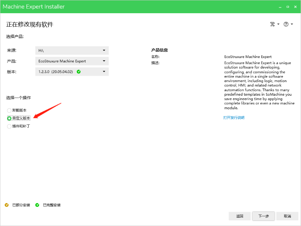Expand the arrow next to the help icon
The height and width of the screenshot is (226, 301).
pyautogui.click(x=292, y=24)
